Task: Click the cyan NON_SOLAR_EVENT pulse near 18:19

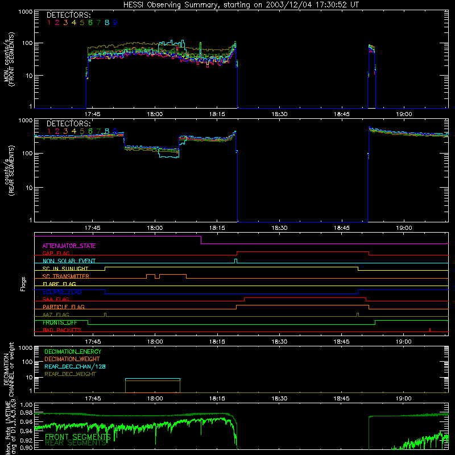Action: tap(235, 261)
